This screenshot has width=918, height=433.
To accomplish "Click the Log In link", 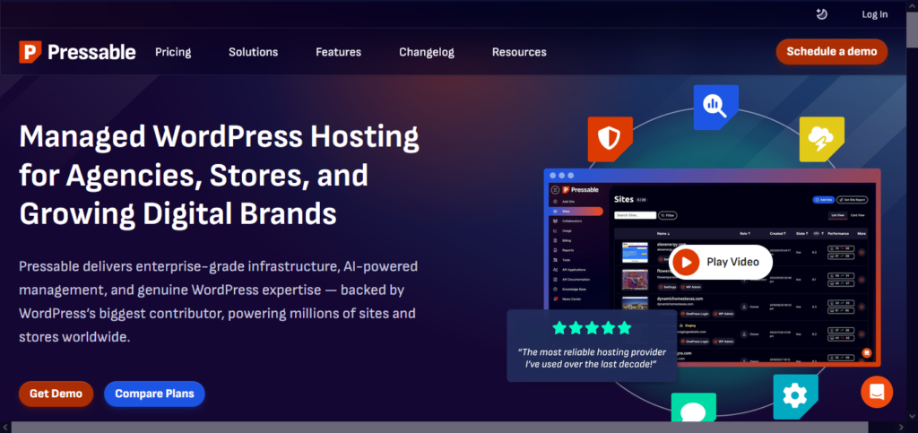I will pyautogui.click(x=875, y=14).
